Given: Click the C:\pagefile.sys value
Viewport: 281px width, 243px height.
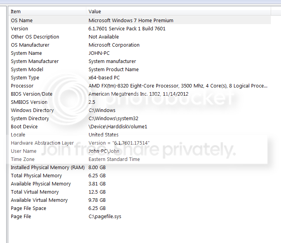Looking at the screenshot, I should point(105,216).
